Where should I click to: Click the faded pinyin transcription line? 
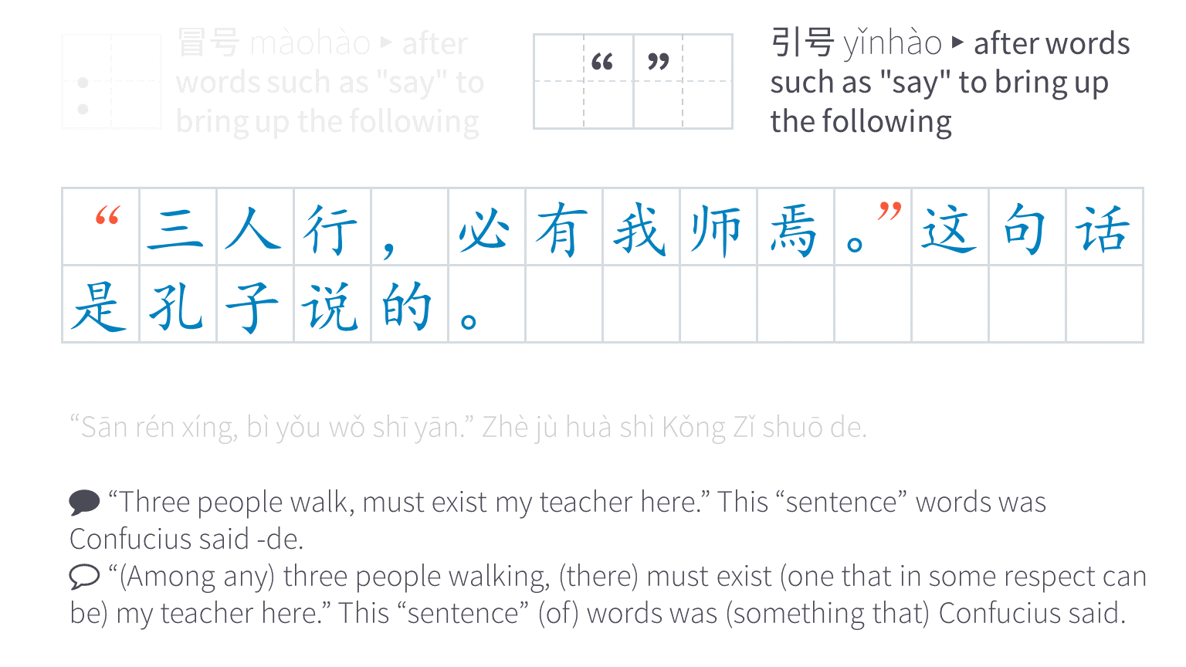[468, 427]
